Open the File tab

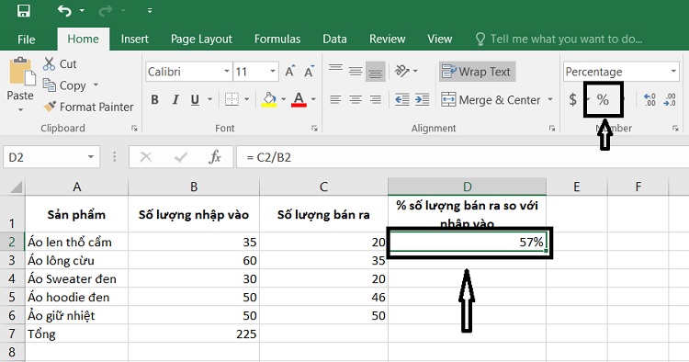27,40
